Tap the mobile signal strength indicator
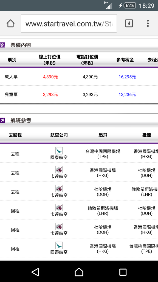Image resolution: width=158 pixels, height=282 pixels. click(109, 6)
